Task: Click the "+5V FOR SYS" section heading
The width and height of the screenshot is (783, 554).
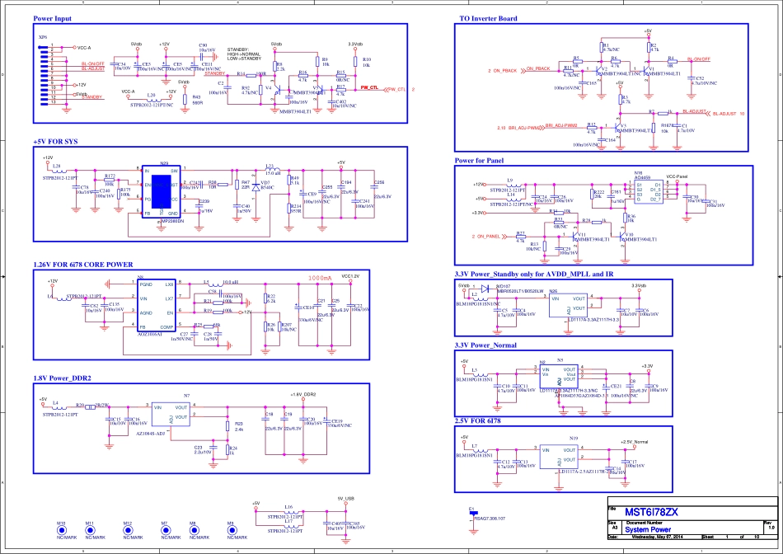Action: [56, 142]
